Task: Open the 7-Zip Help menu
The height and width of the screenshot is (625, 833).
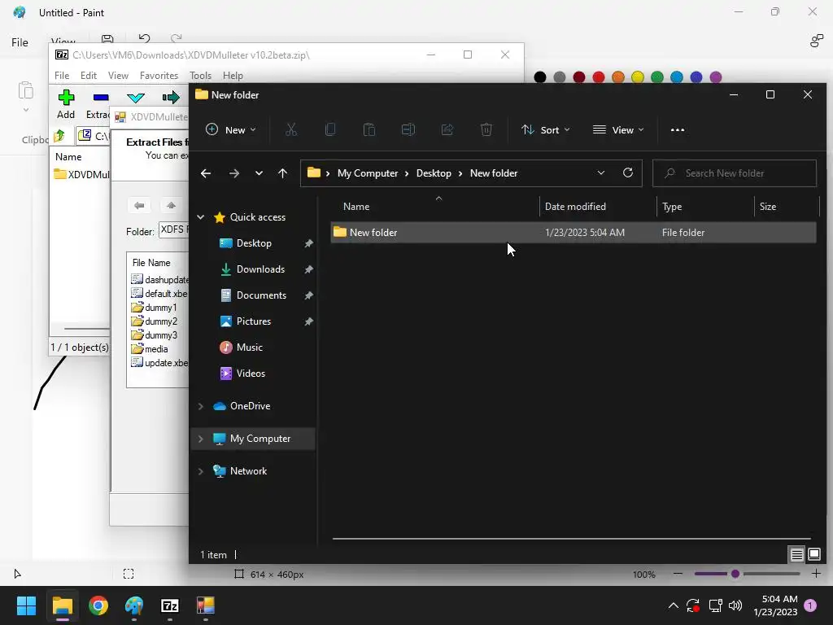Action: point(233,76)
